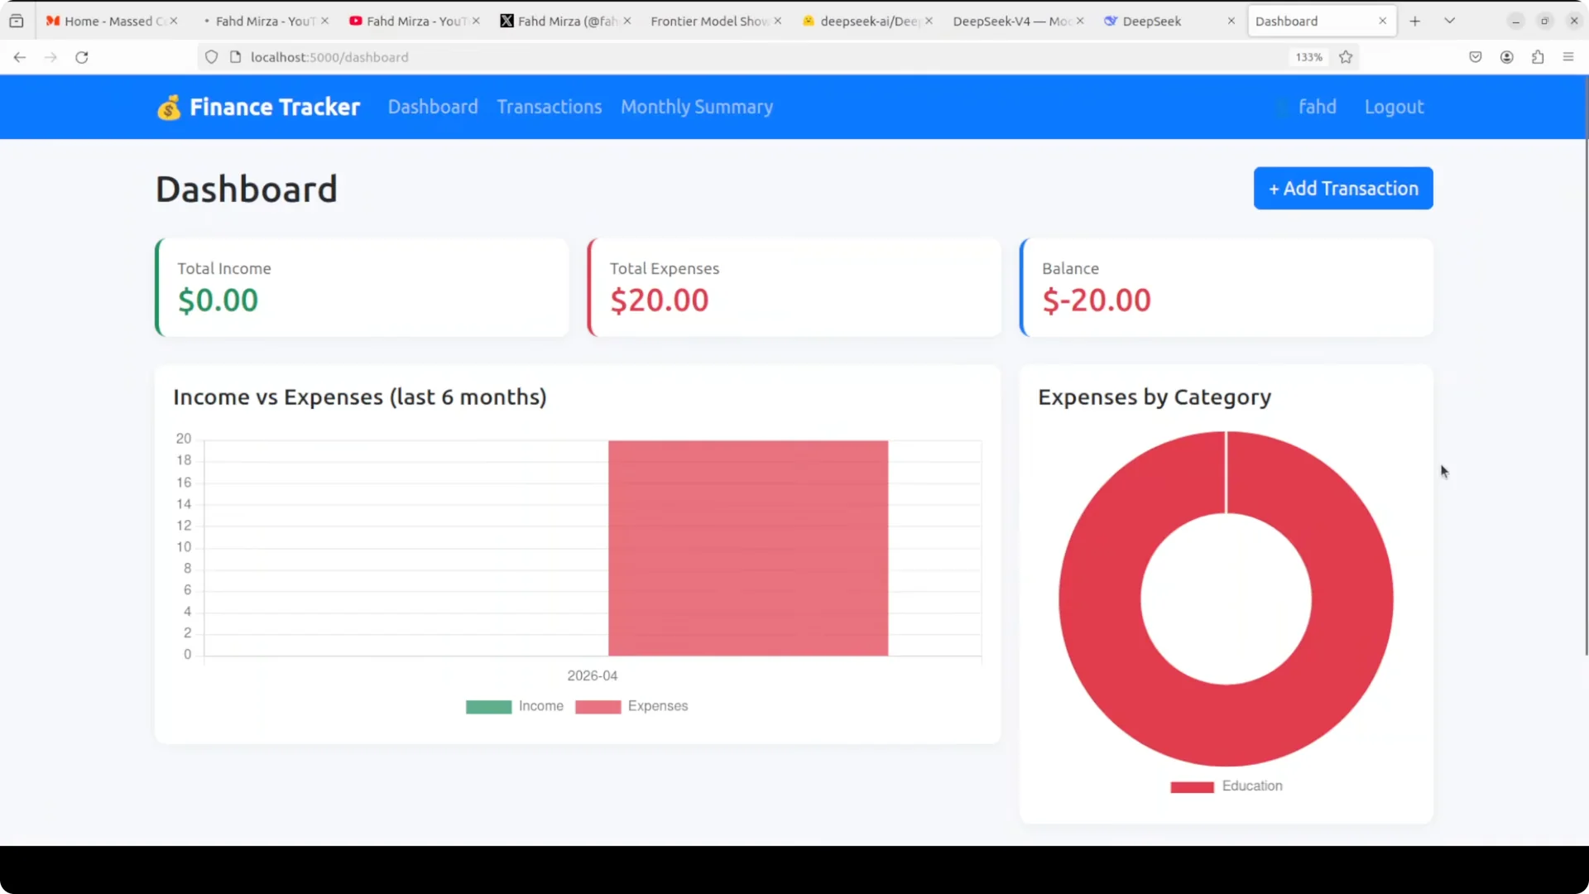Open the Pocket save icon in toolbar
The image size is (1589, 894).
click(x=1476, y=57)
